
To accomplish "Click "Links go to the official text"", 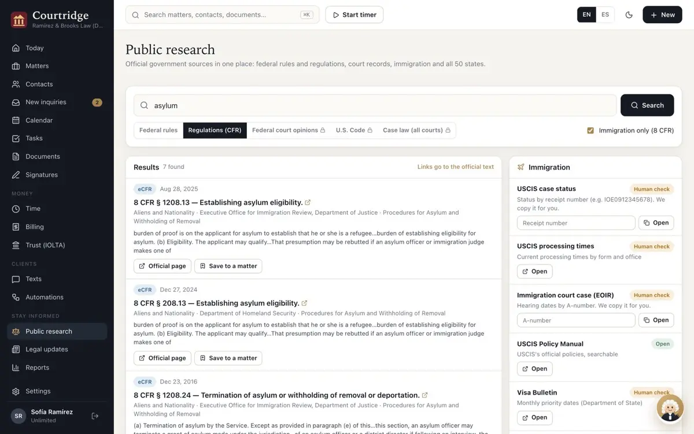I will pyautogui.click(x=456, y=167).
